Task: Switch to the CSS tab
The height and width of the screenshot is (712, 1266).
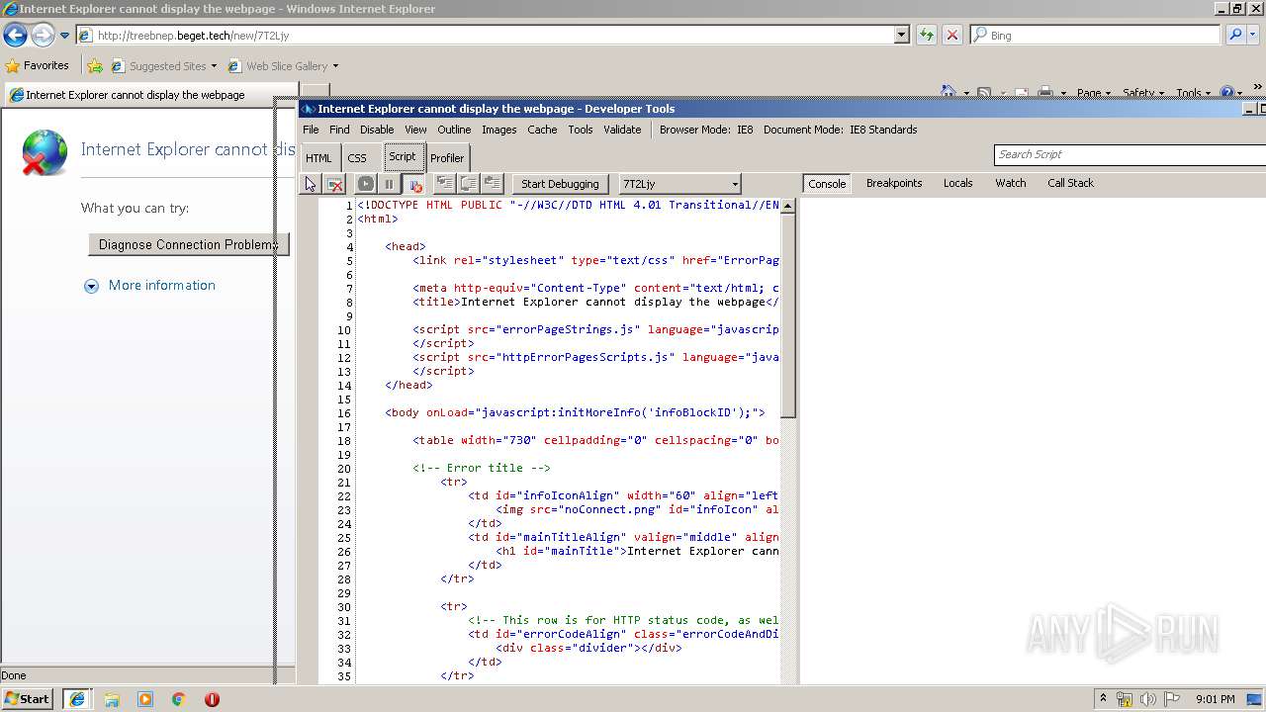Action: click(357, 158)
